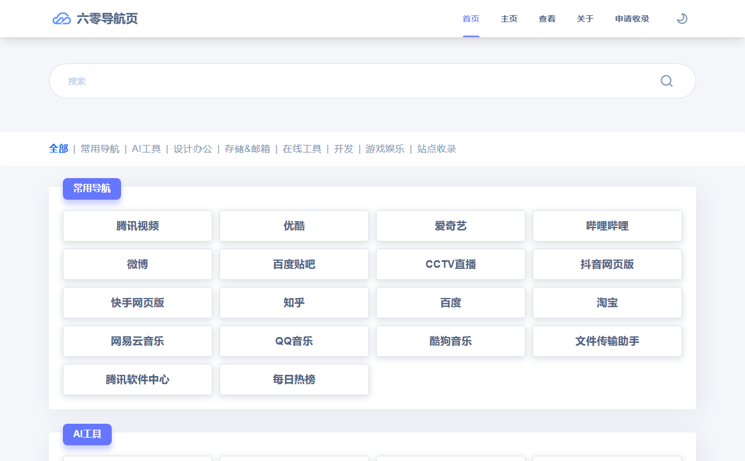Open the 文件传输助手 link card
The image size is (745, 461).
(x=607, y=341)
